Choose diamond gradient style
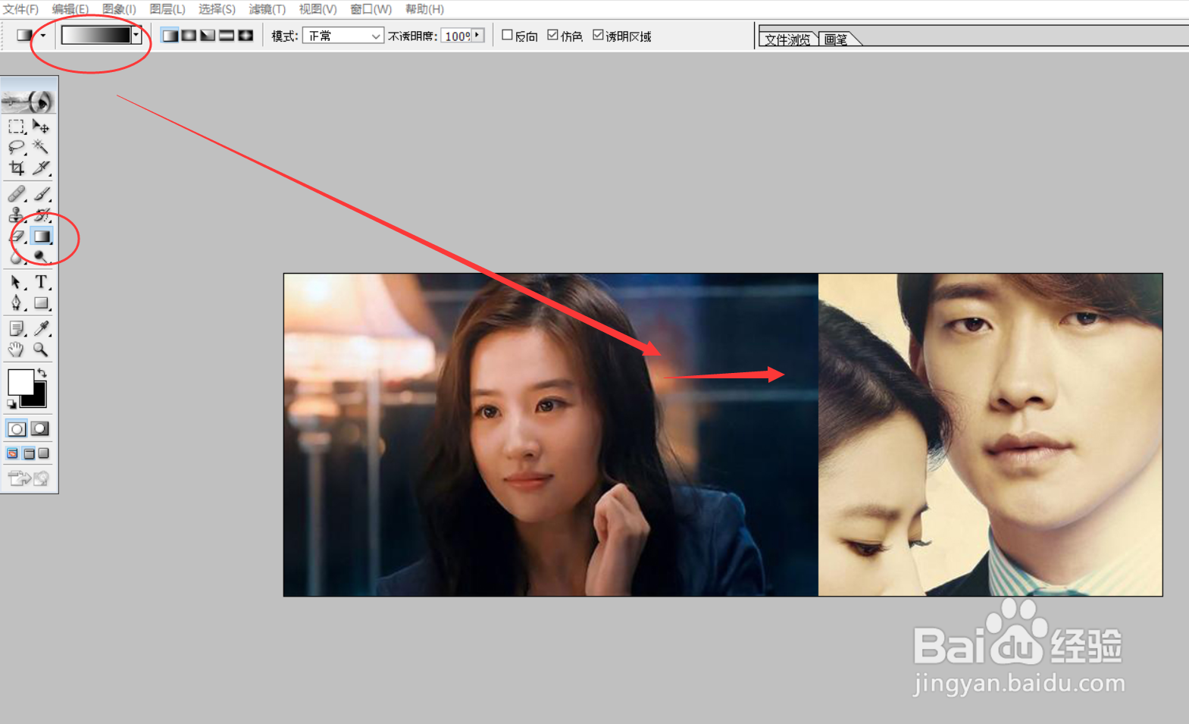 pyautogui.click(x=246, y=36)
